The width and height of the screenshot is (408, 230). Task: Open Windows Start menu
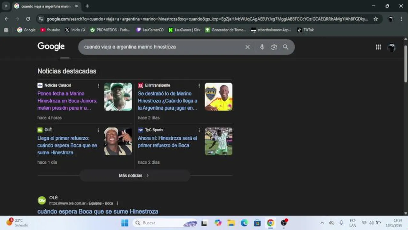point(125,223)
